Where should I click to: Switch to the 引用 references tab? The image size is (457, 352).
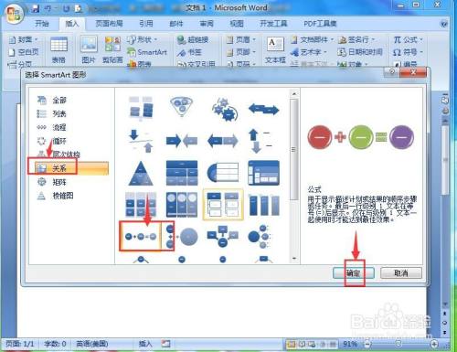click(x=146, y=24)
